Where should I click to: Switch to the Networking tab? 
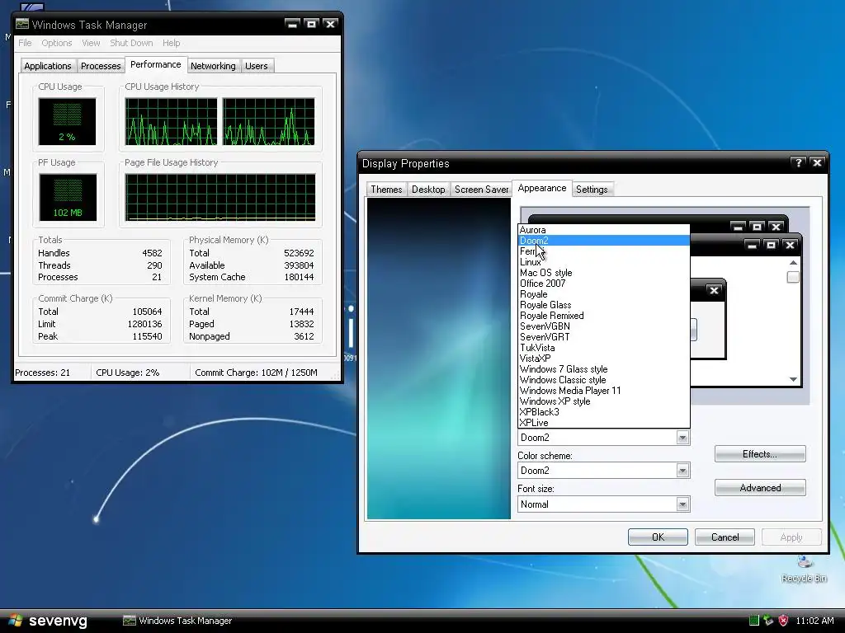coord(213,66)
